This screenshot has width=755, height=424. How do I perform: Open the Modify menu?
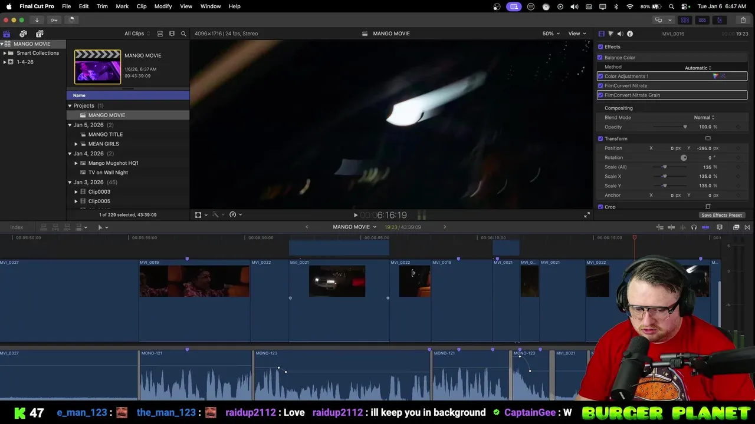[163, 6]
